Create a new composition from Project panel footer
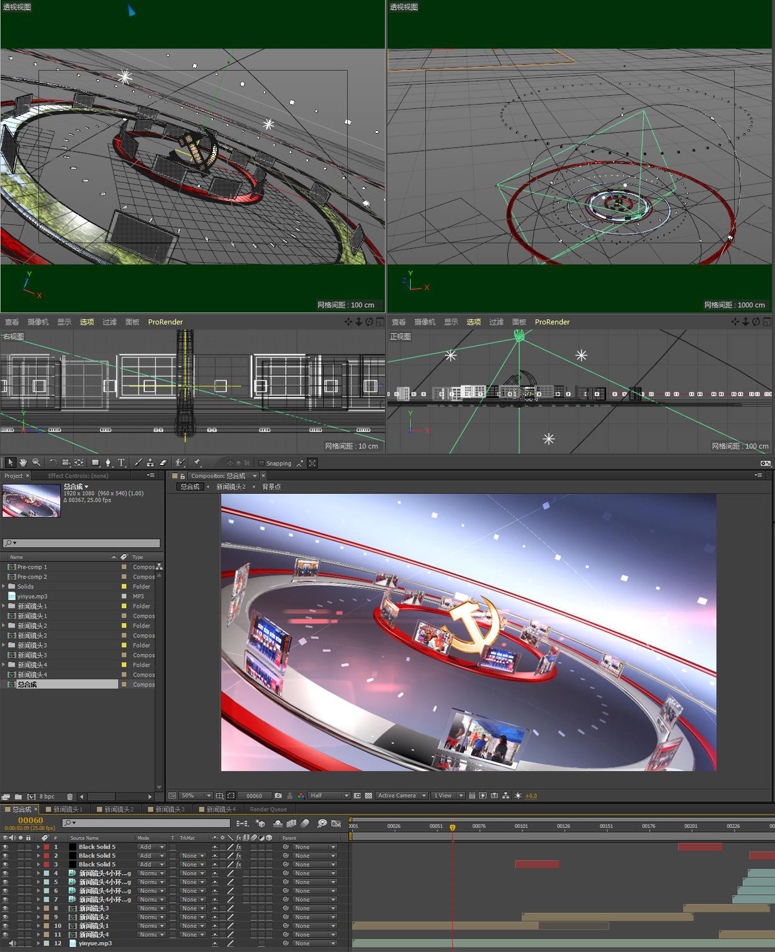Image resolution: width=775 pixels, height=952 pixels. (31, 796)
